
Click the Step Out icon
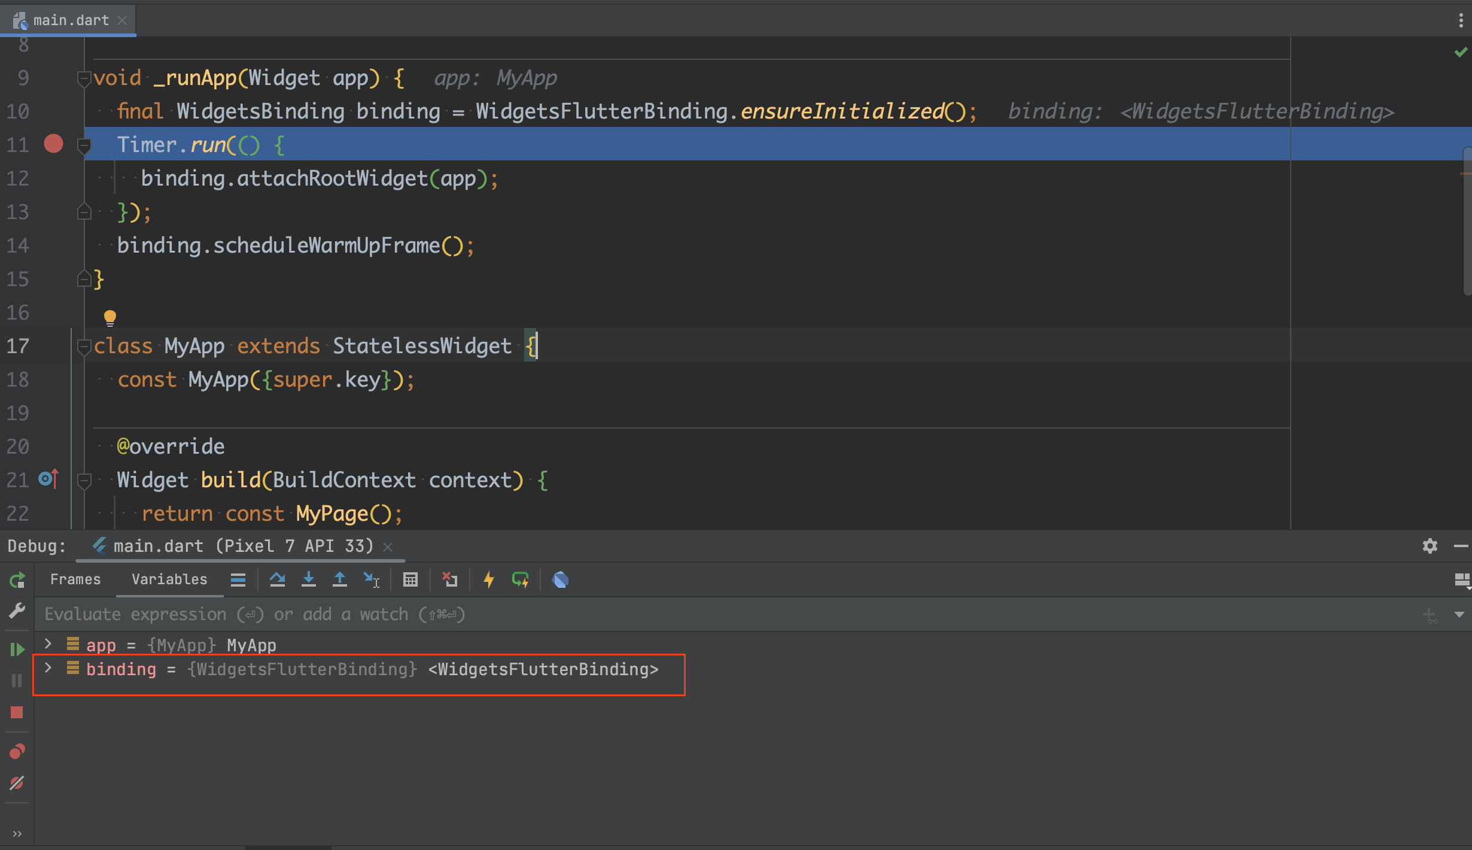tap(340, 579)
